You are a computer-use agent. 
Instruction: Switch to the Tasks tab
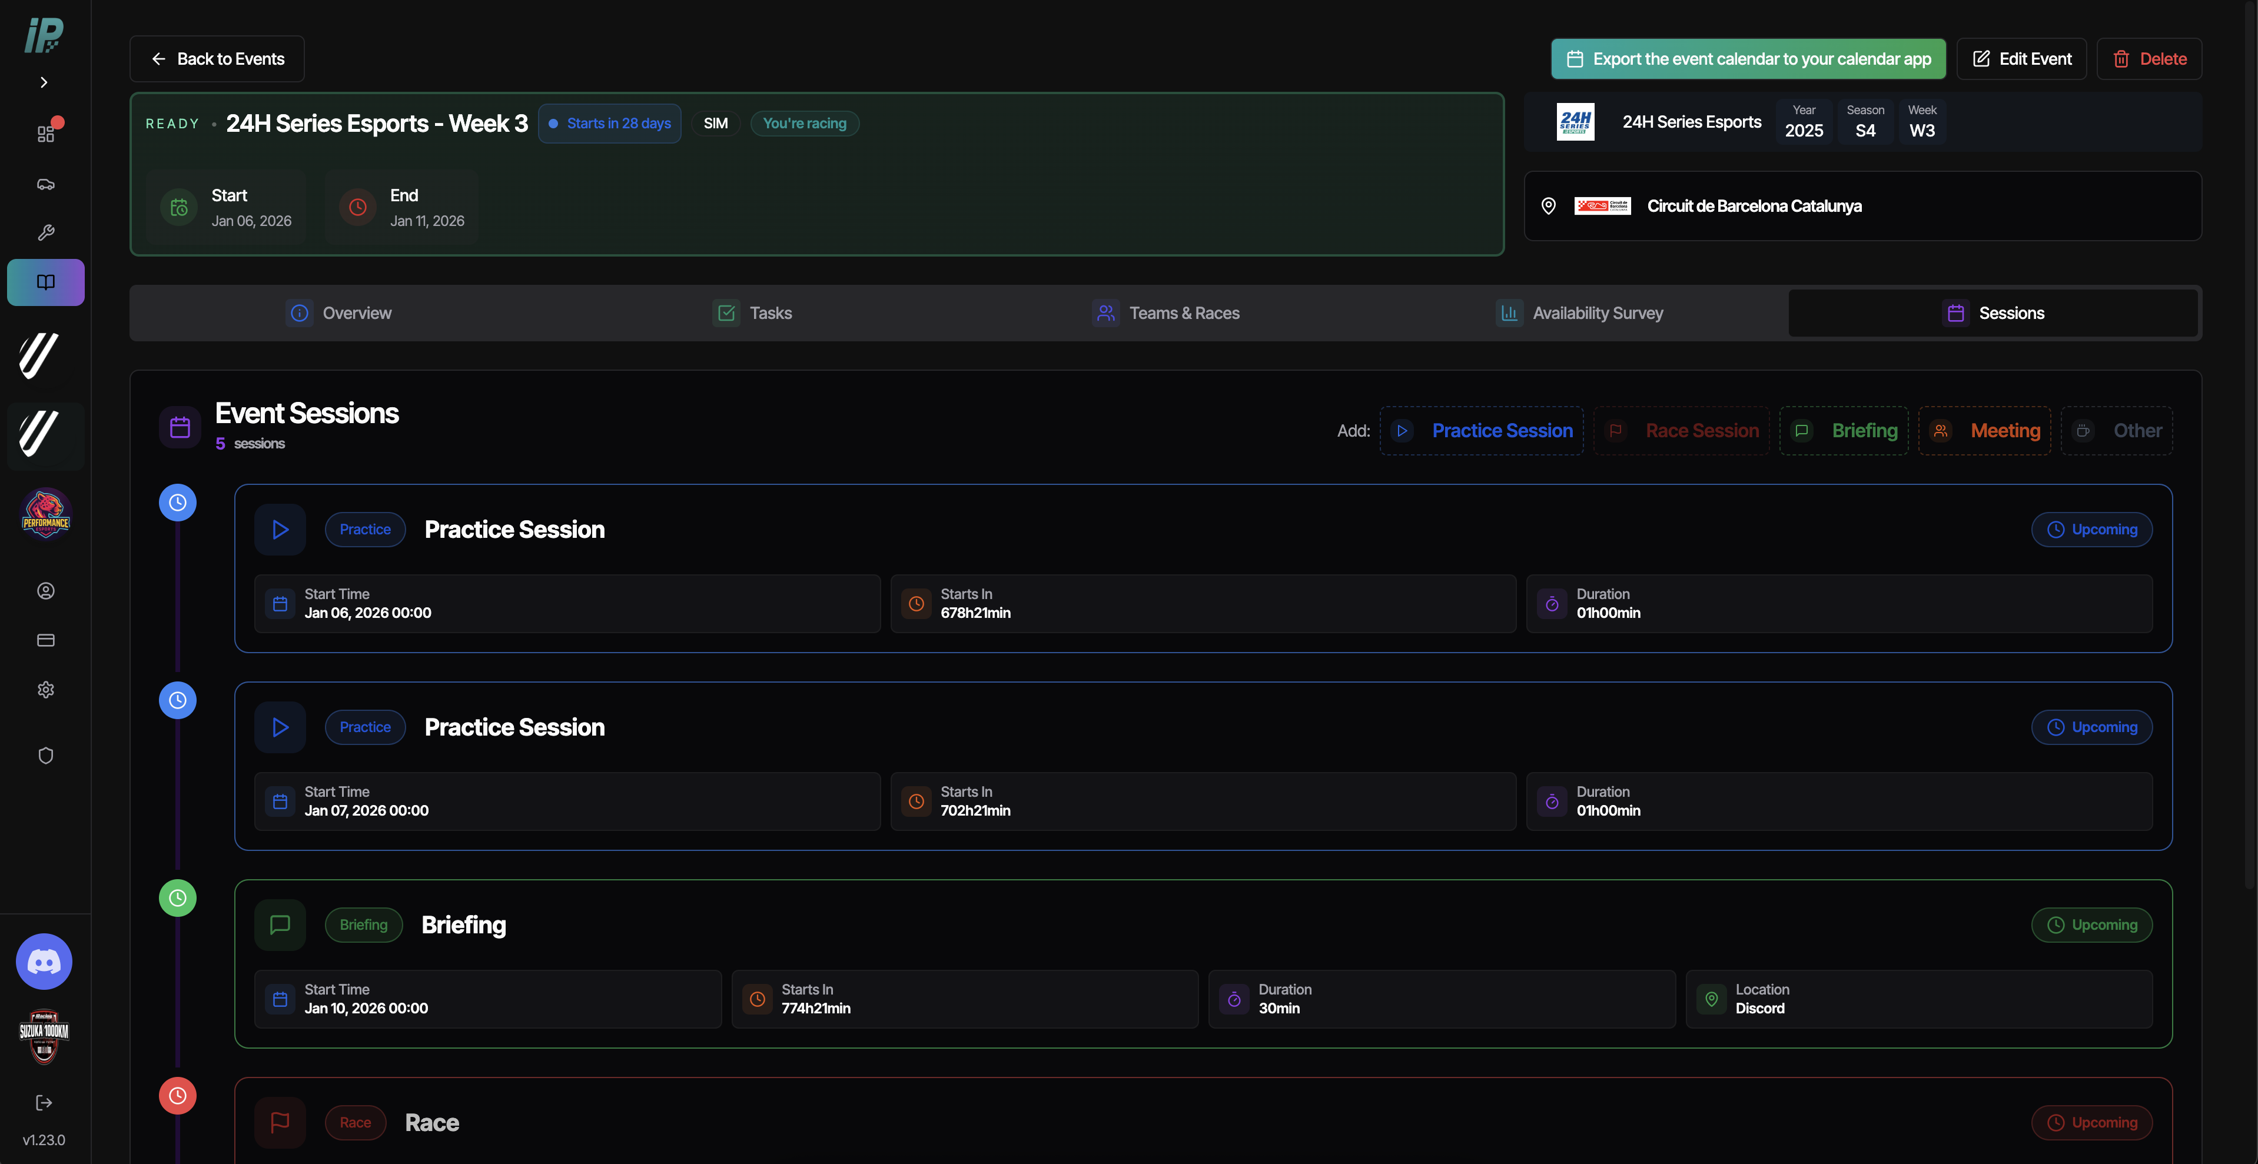pos(753,313)
